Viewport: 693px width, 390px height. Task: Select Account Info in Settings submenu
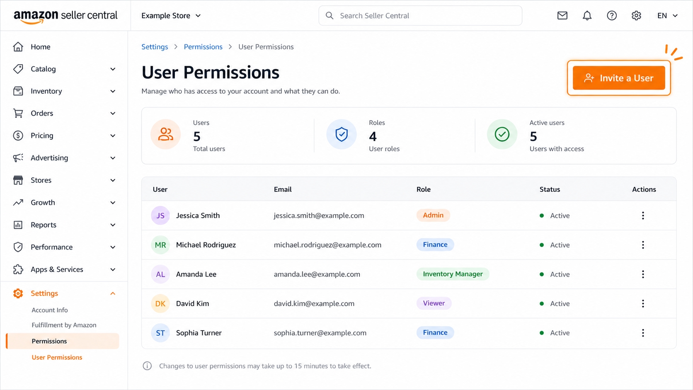pos(50,310)
